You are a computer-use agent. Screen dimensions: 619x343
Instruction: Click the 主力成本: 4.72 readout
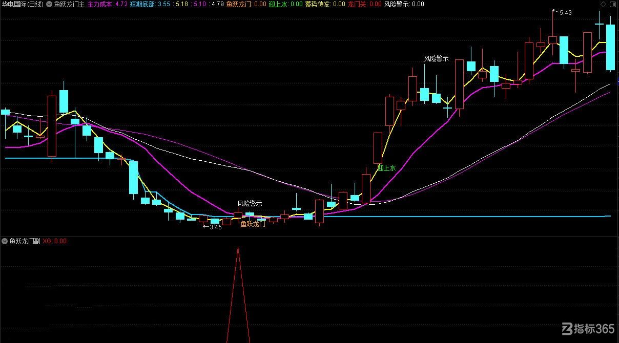pyautogui.click(x=108, y=4)
